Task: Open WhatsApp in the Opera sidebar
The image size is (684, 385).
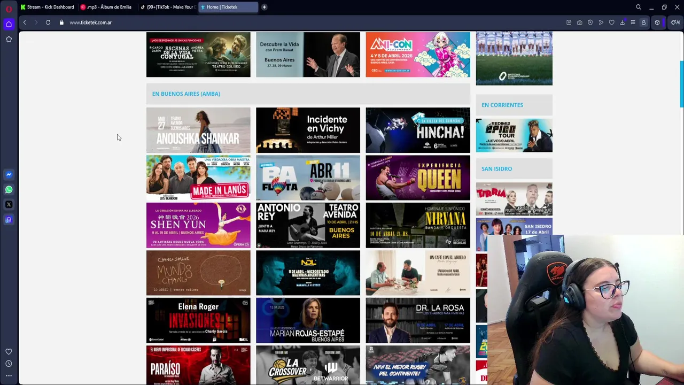Action: [9, 189]
